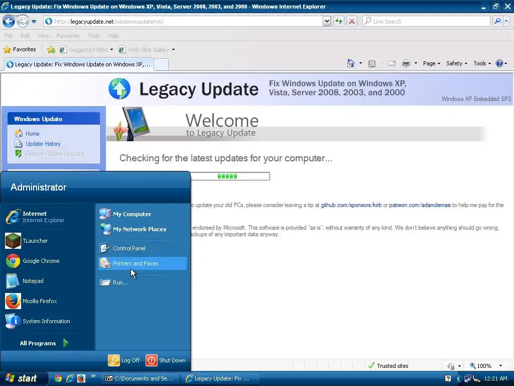Click the Read Mail icon
The height and width of the screenshot is (386, 514).
click(392, 63)
